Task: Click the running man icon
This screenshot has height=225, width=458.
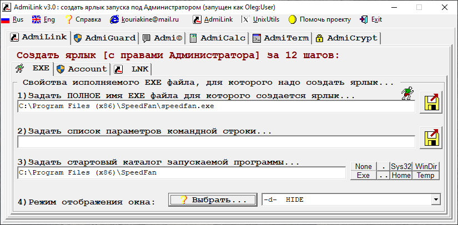Action: 407,93
